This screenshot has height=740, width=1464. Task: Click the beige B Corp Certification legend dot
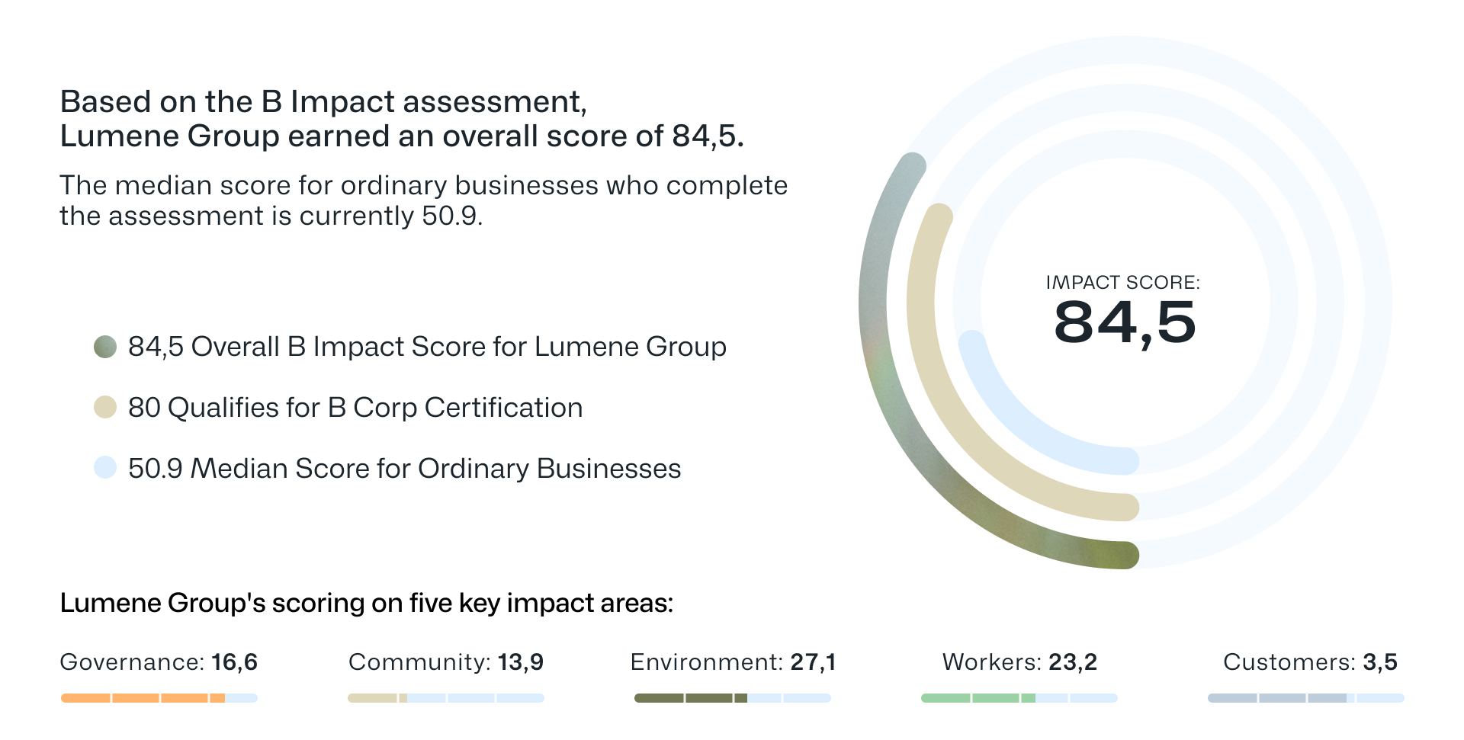105,408
